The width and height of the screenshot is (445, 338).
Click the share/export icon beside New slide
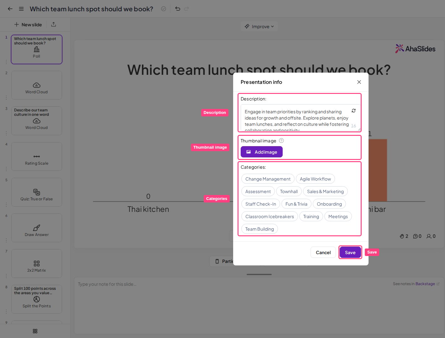click(x=54, y=24)
